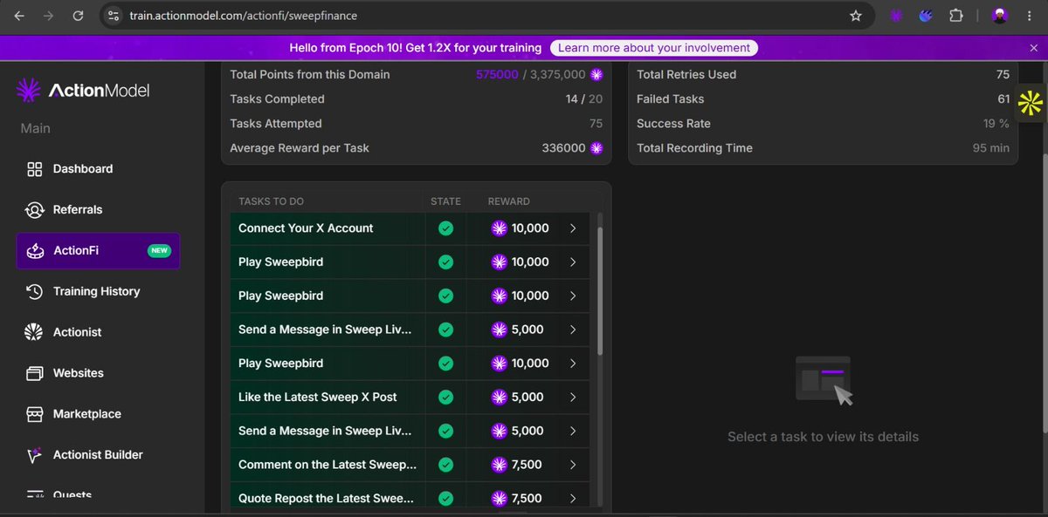Open the browser extensions puzzle icon

[956, 16]
